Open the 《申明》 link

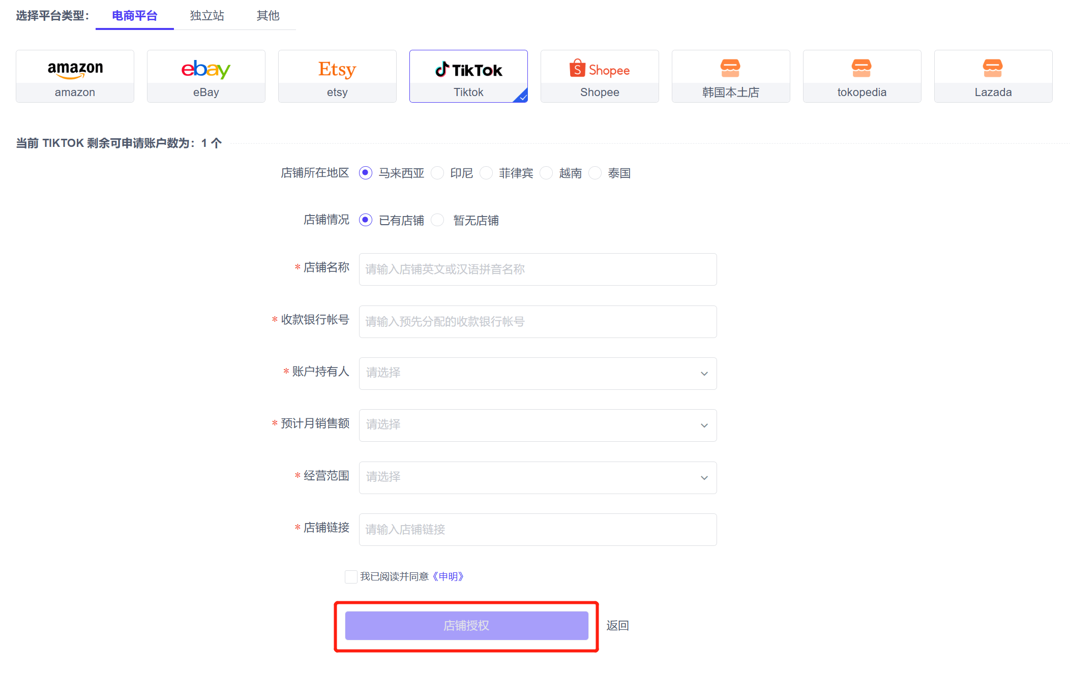(448, 576)
